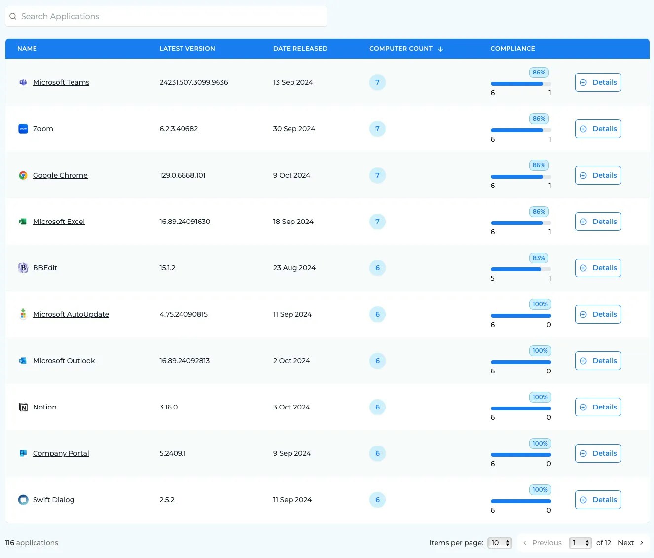The height and width of the screenshot is (558, 654).
Task: Click the Previous page chevron icon
Action: (525, 543)
